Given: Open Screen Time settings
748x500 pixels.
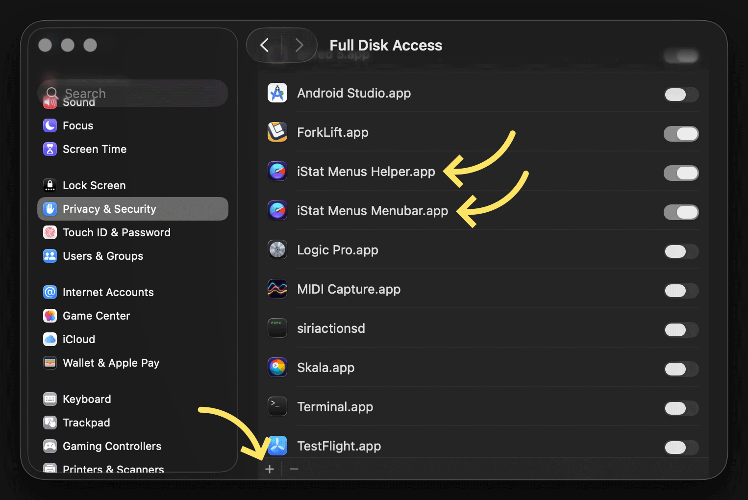Looking at the screenshot, I should click(x=133, y=149).
